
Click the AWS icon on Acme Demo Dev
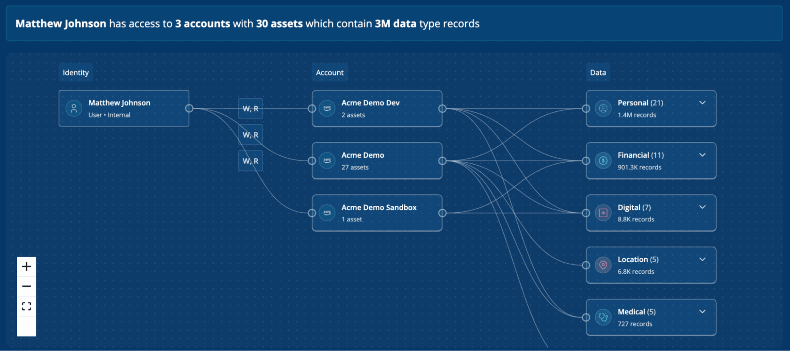[327, 108]
